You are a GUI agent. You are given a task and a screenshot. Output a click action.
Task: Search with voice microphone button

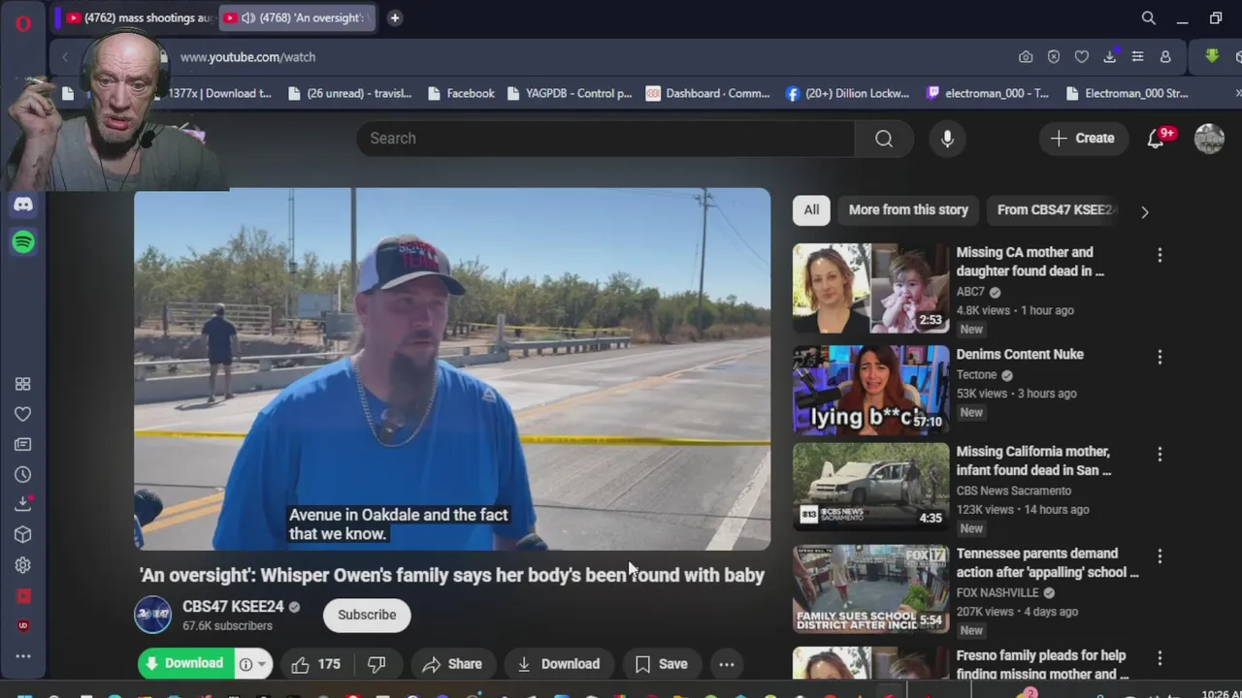tap(948, 139)
